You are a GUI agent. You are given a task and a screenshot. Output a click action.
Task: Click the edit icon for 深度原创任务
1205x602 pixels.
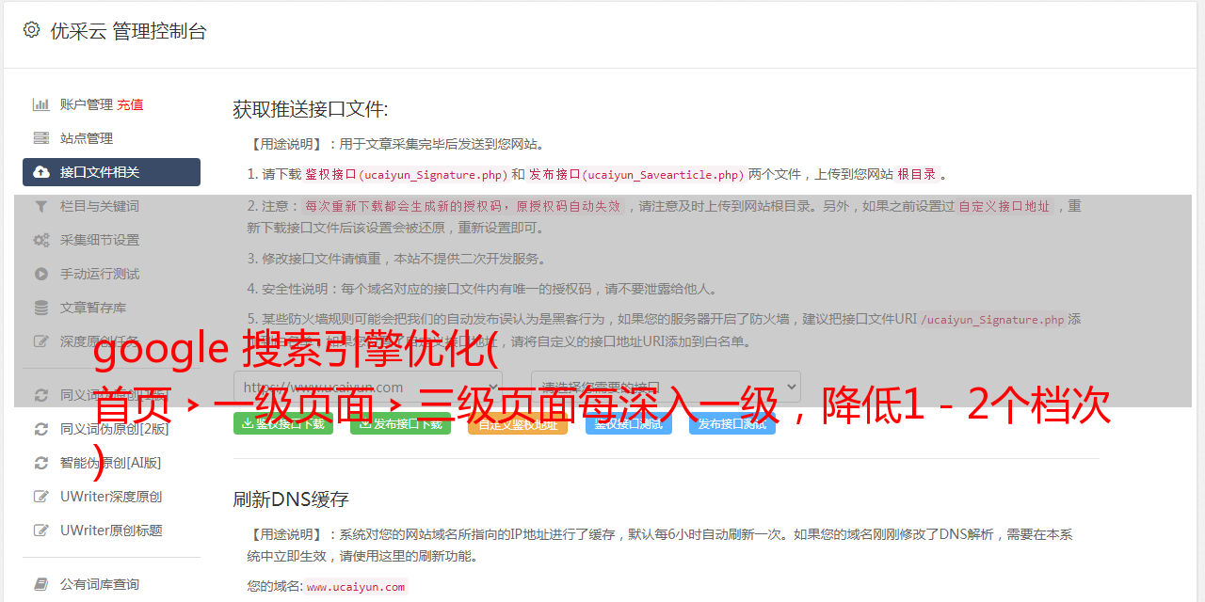41,341
